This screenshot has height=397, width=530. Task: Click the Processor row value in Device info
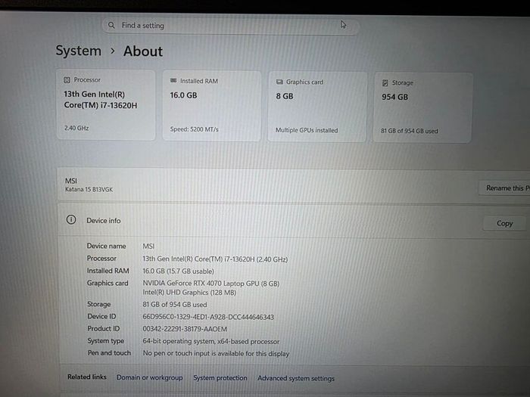pyautogui.click(x=215, y=259)
